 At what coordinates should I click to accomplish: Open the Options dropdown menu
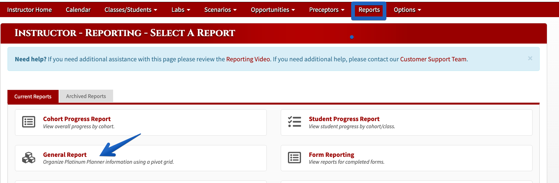(x=407, y=10)
